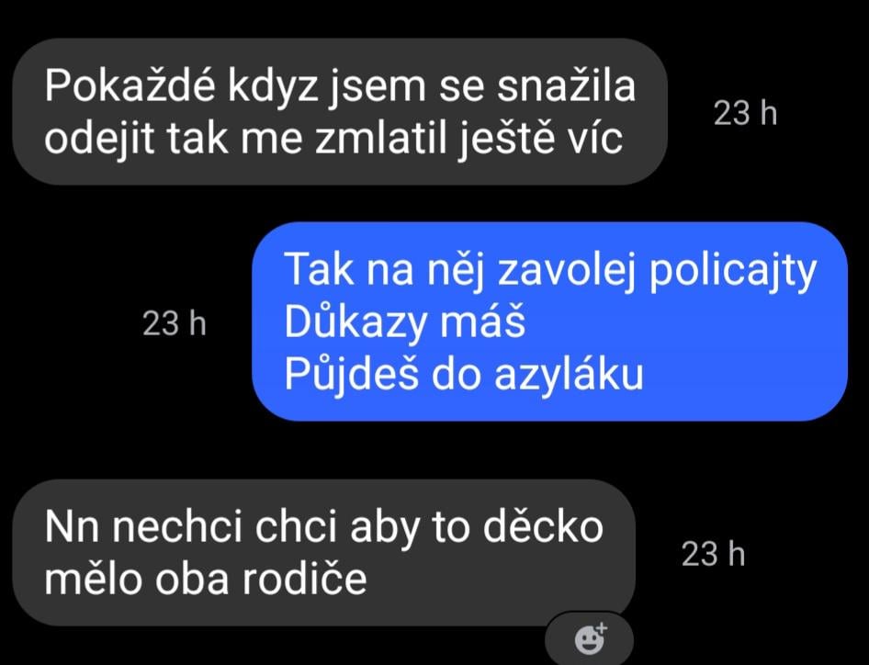Tap the "Důkazy máš" line in the blue bubble
Viewport: 869px width, 665px height.
pos(404,322)
